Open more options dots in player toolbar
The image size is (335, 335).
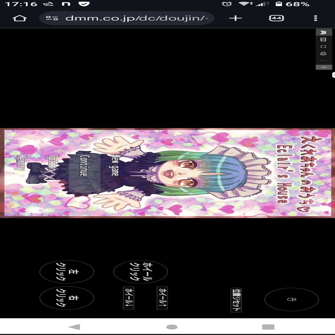(x=324, y=61)
